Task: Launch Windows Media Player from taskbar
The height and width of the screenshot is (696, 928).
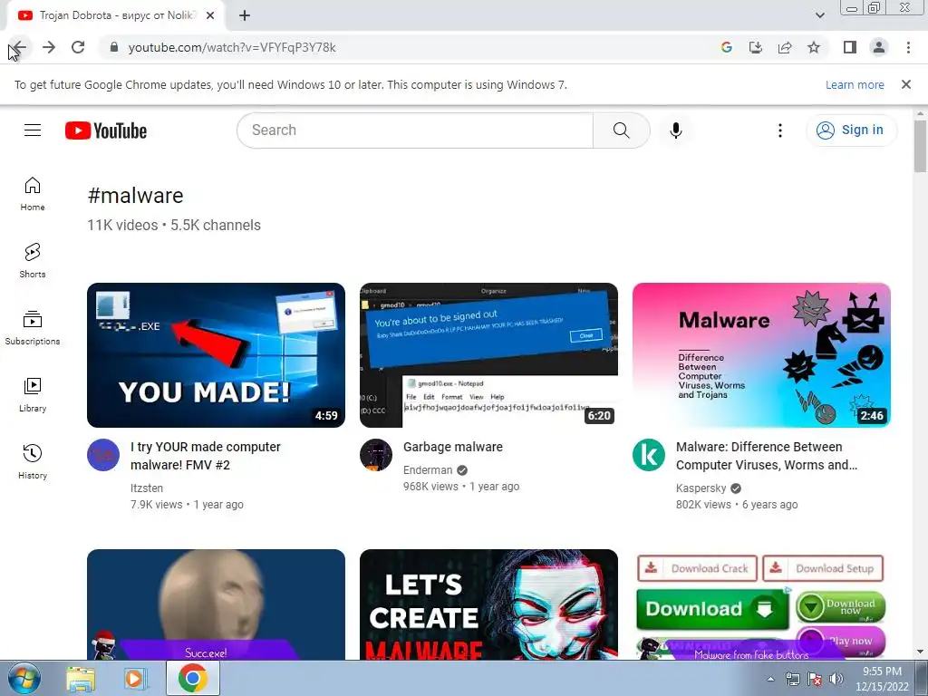Action: pyautogui.click(x=136, y=679)
